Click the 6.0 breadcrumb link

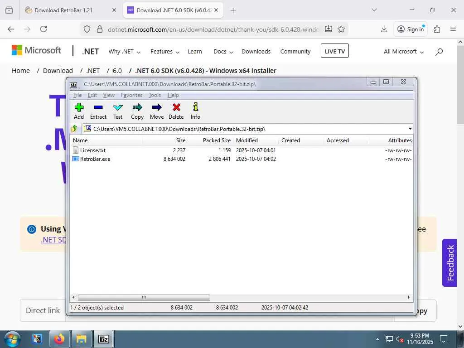[117, 71]
